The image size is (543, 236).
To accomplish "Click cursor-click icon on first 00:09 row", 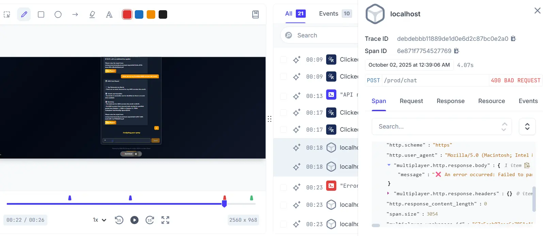I will (331, 60).
